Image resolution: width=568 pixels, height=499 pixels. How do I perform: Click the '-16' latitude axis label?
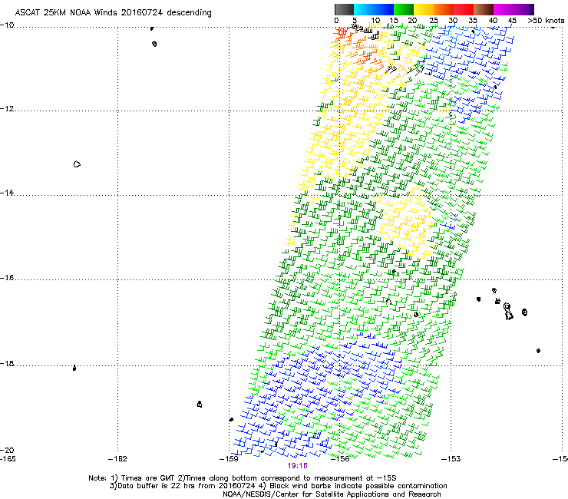(x=7, y=278)
